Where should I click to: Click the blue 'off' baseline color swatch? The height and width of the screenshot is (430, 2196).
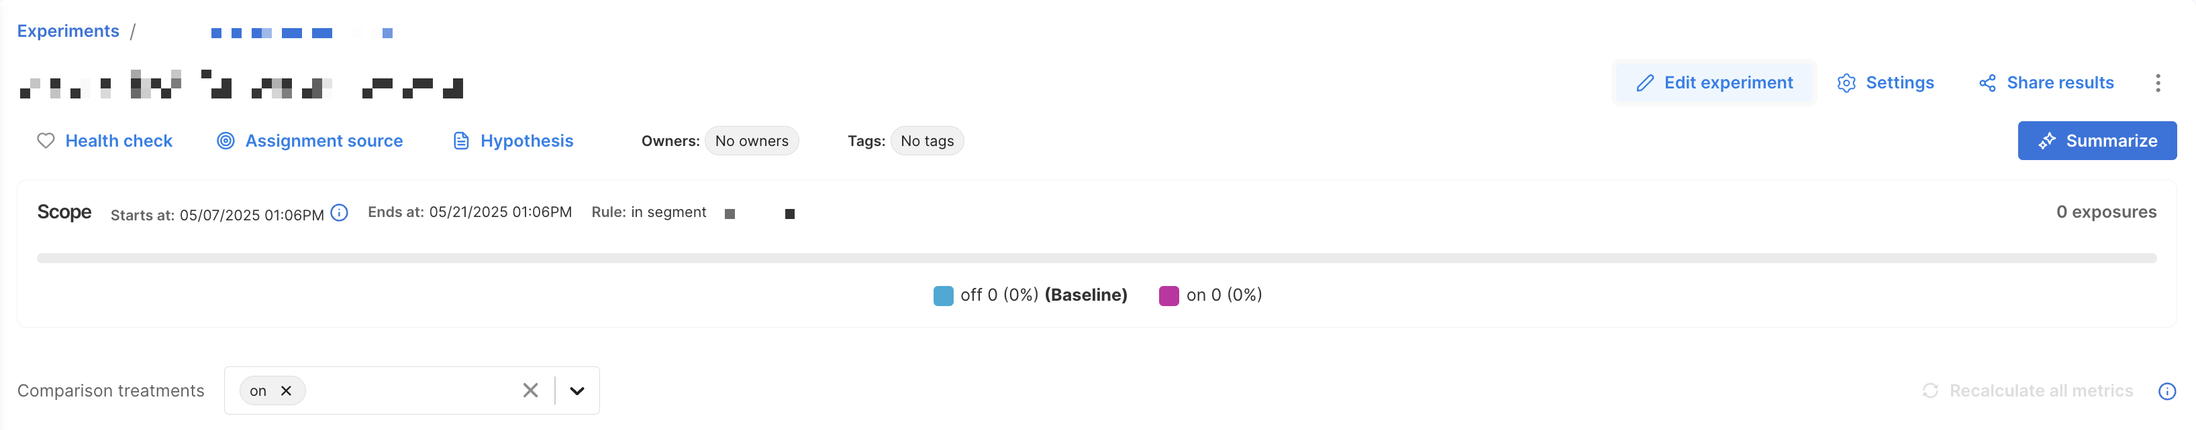point(943,295)
